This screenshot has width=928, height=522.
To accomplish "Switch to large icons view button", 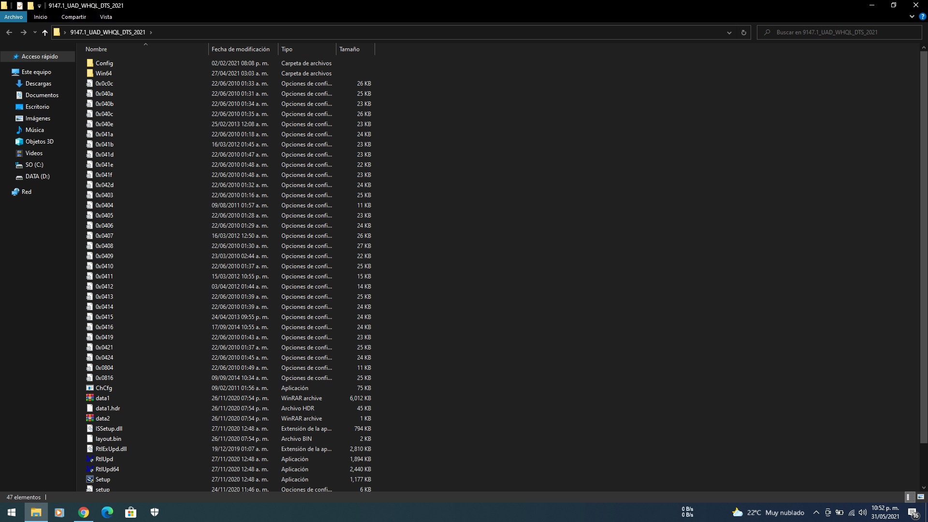I will [920, 497].
